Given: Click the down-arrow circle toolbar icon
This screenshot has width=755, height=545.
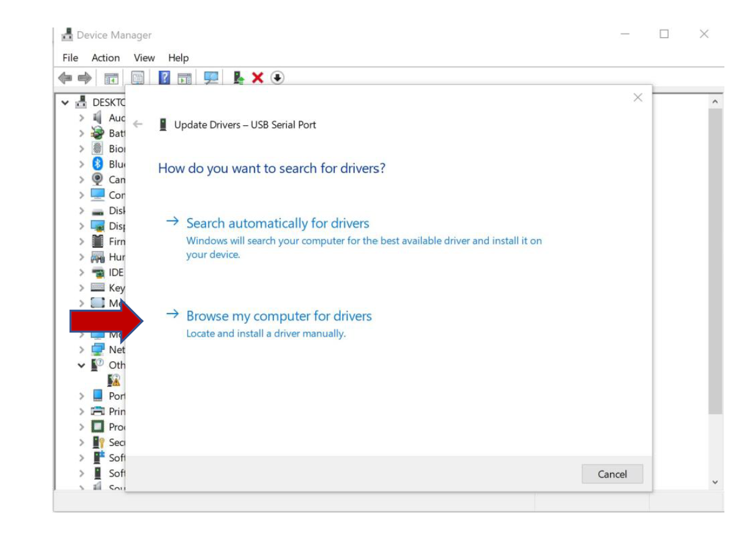Looking at the screenshot, I should [x=277, y=78].
